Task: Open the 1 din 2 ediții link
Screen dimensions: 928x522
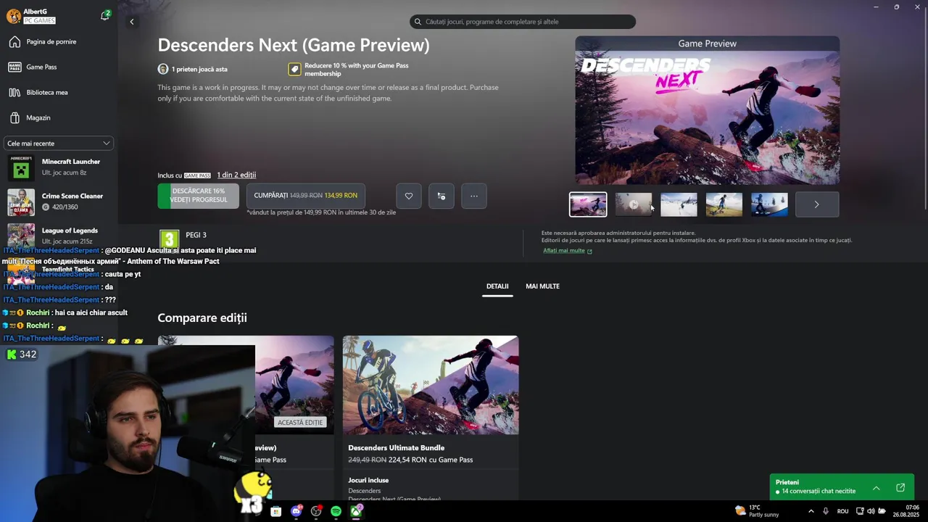Action: [236, 175]
